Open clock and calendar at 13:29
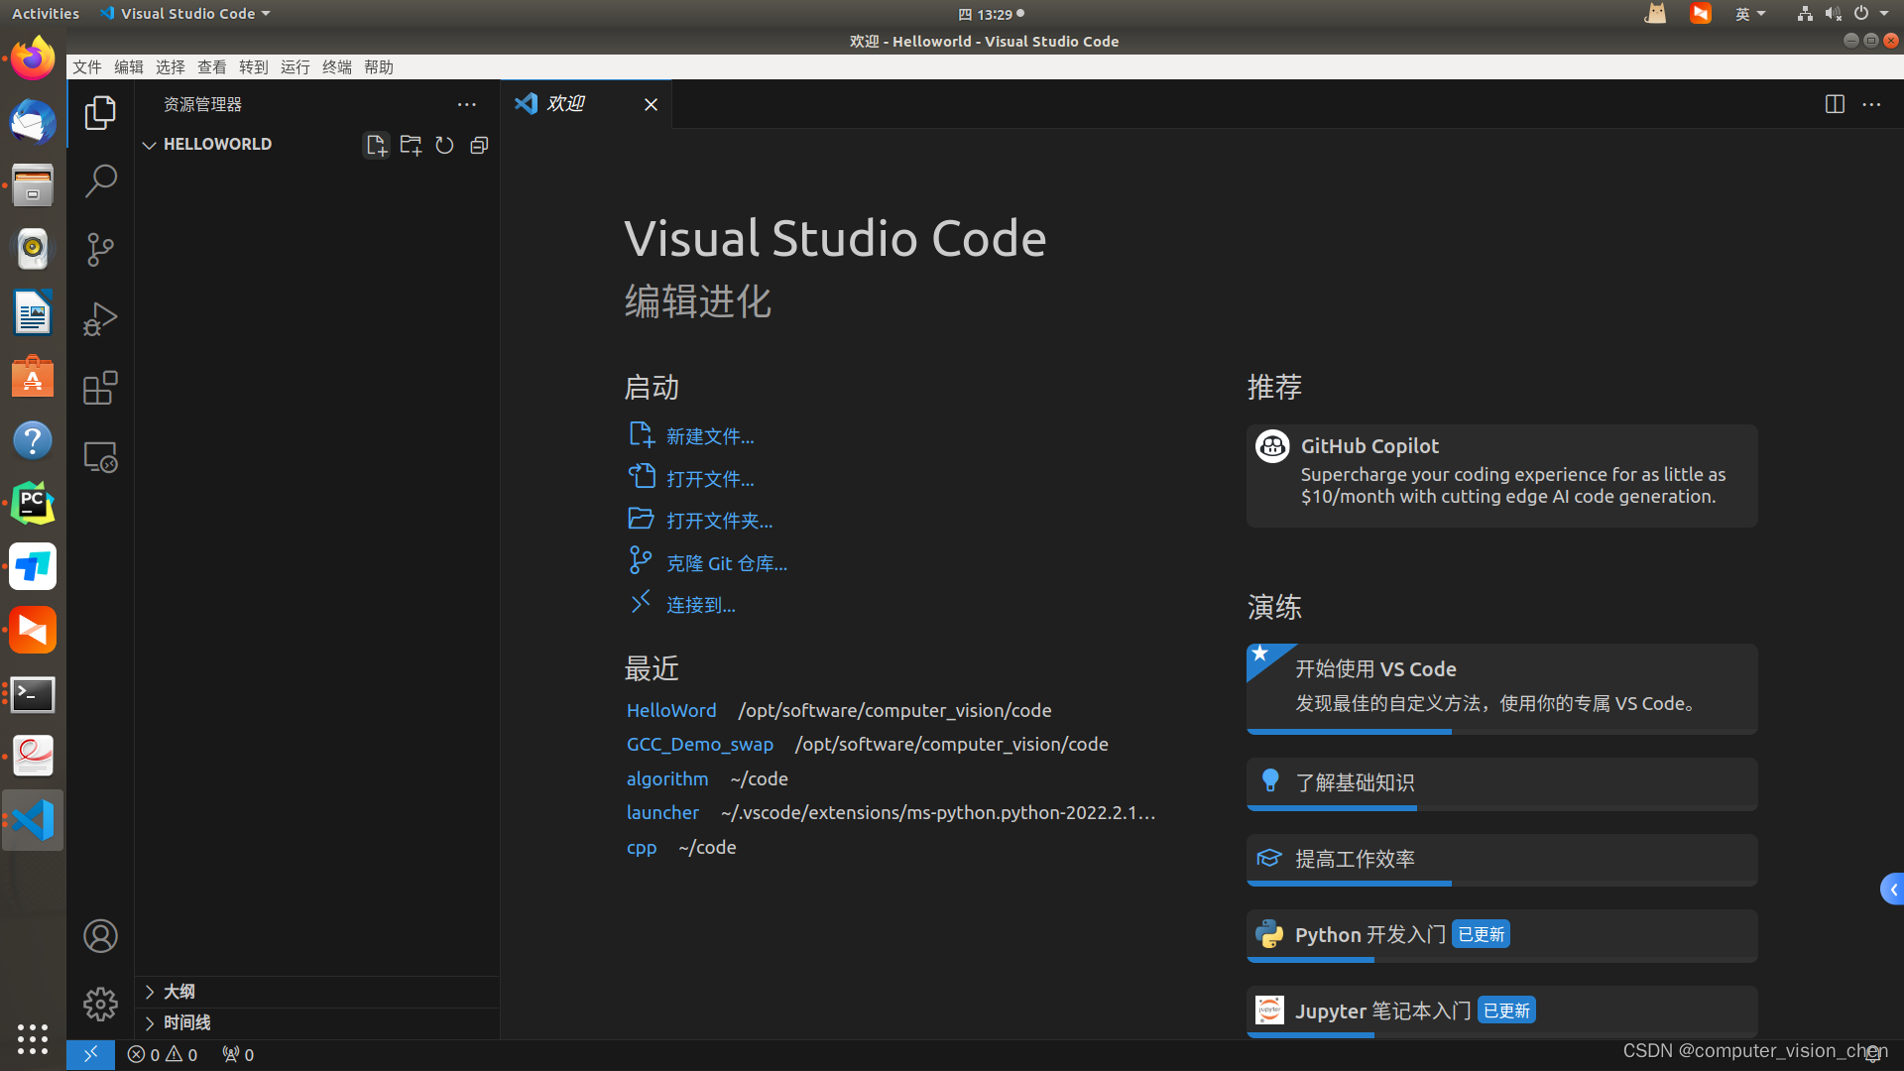This screenshot has height=1071, width=1904. click(x=991, y=14)
